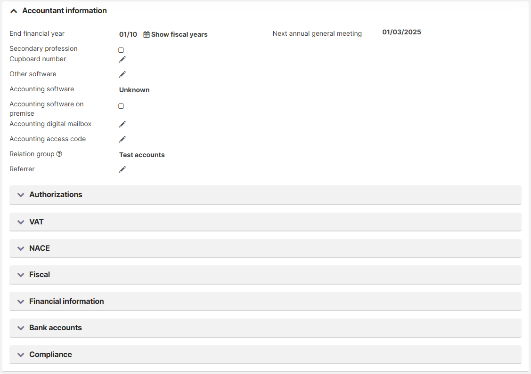
Task: Collapse the Accountant information section
Action: [14, 11]
